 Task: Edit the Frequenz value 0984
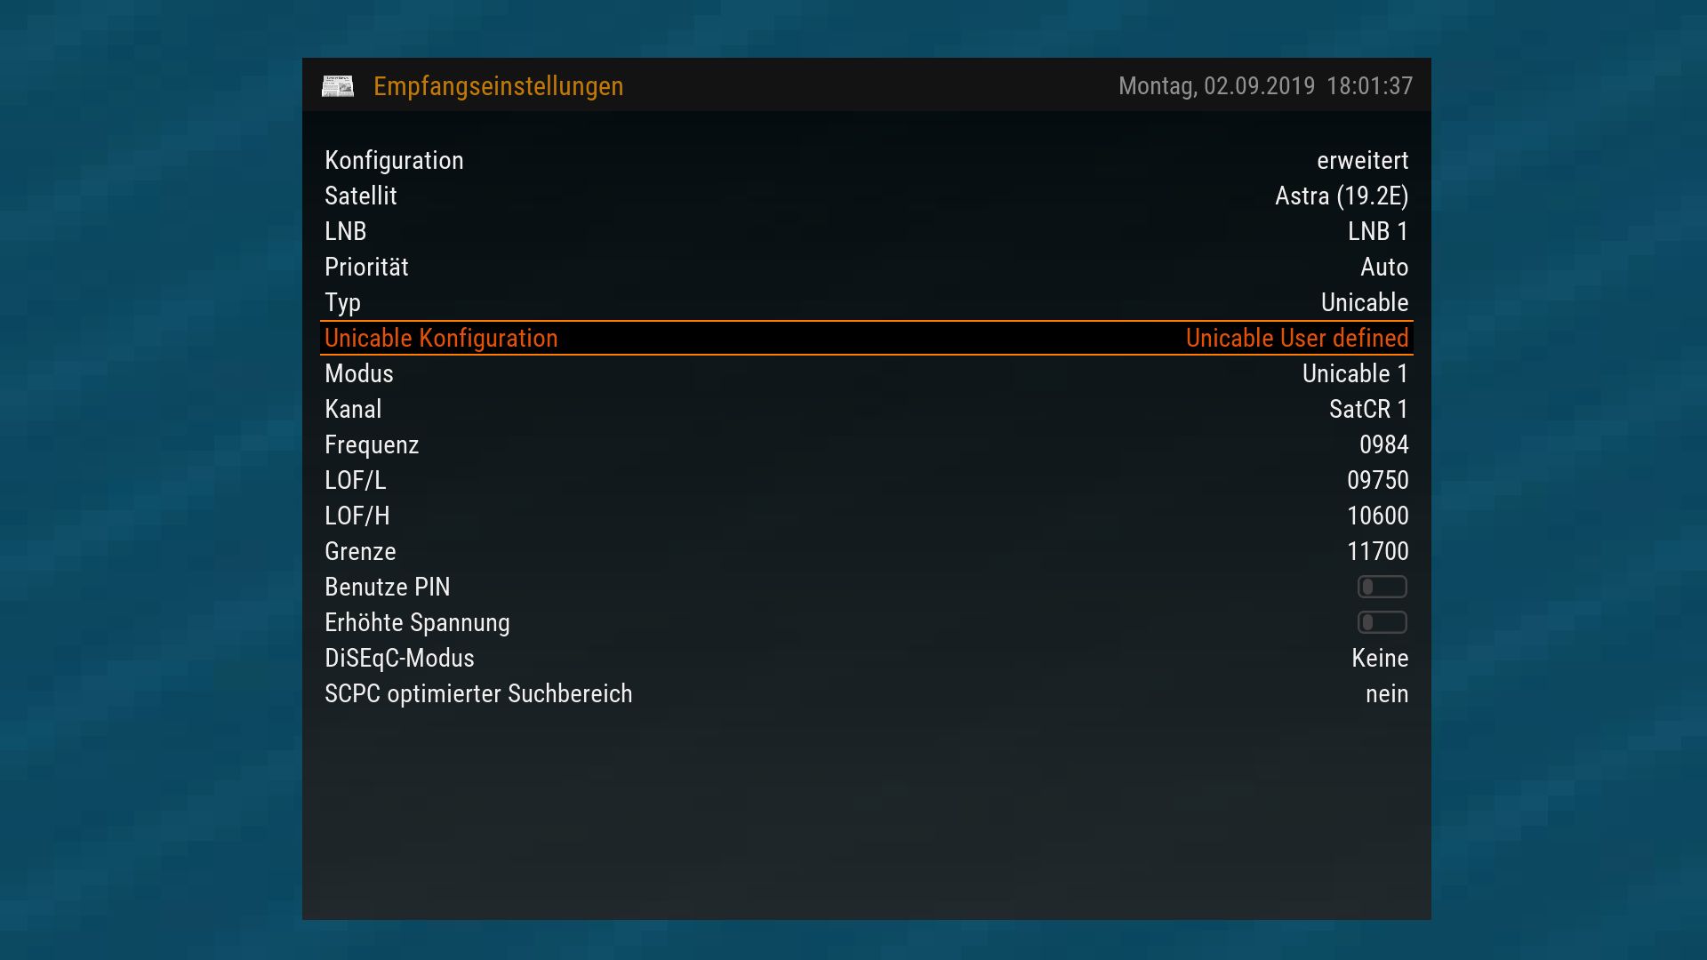pos(1384,444)
